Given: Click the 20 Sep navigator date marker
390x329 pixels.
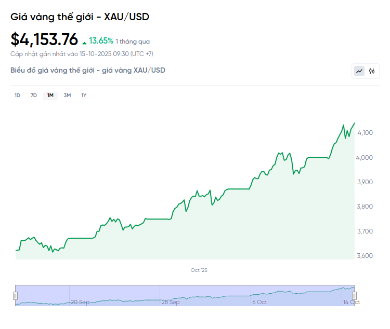Looking at the screenshot, I should 80,302.
